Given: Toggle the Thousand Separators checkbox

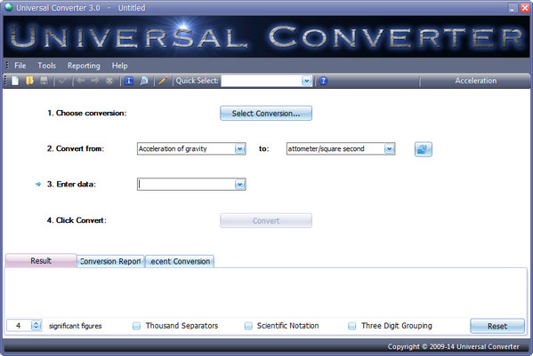Looking at the screenshot, I should (136, 326).
